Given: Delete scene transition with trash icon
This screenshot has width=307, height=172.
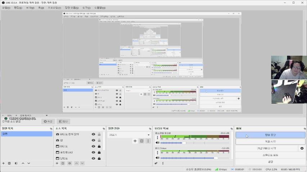Looking at the screenshot, I should (142, 141).
